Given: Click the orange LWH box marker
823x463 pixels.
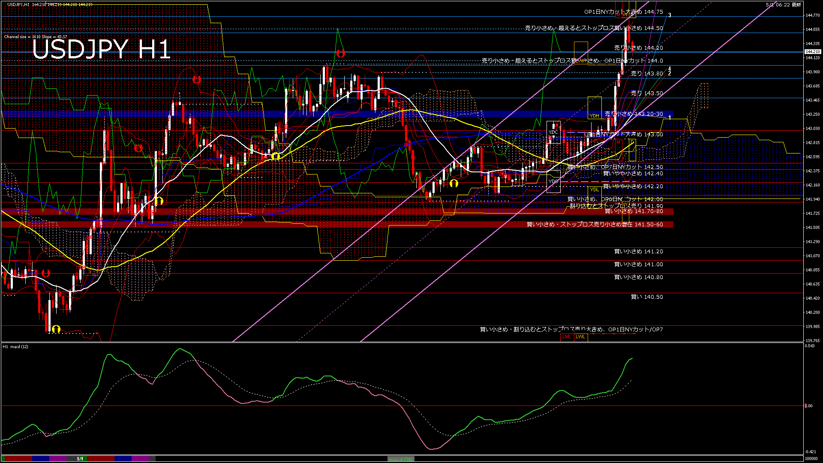Looking at the screenshot, I should (x=581, y=61).
